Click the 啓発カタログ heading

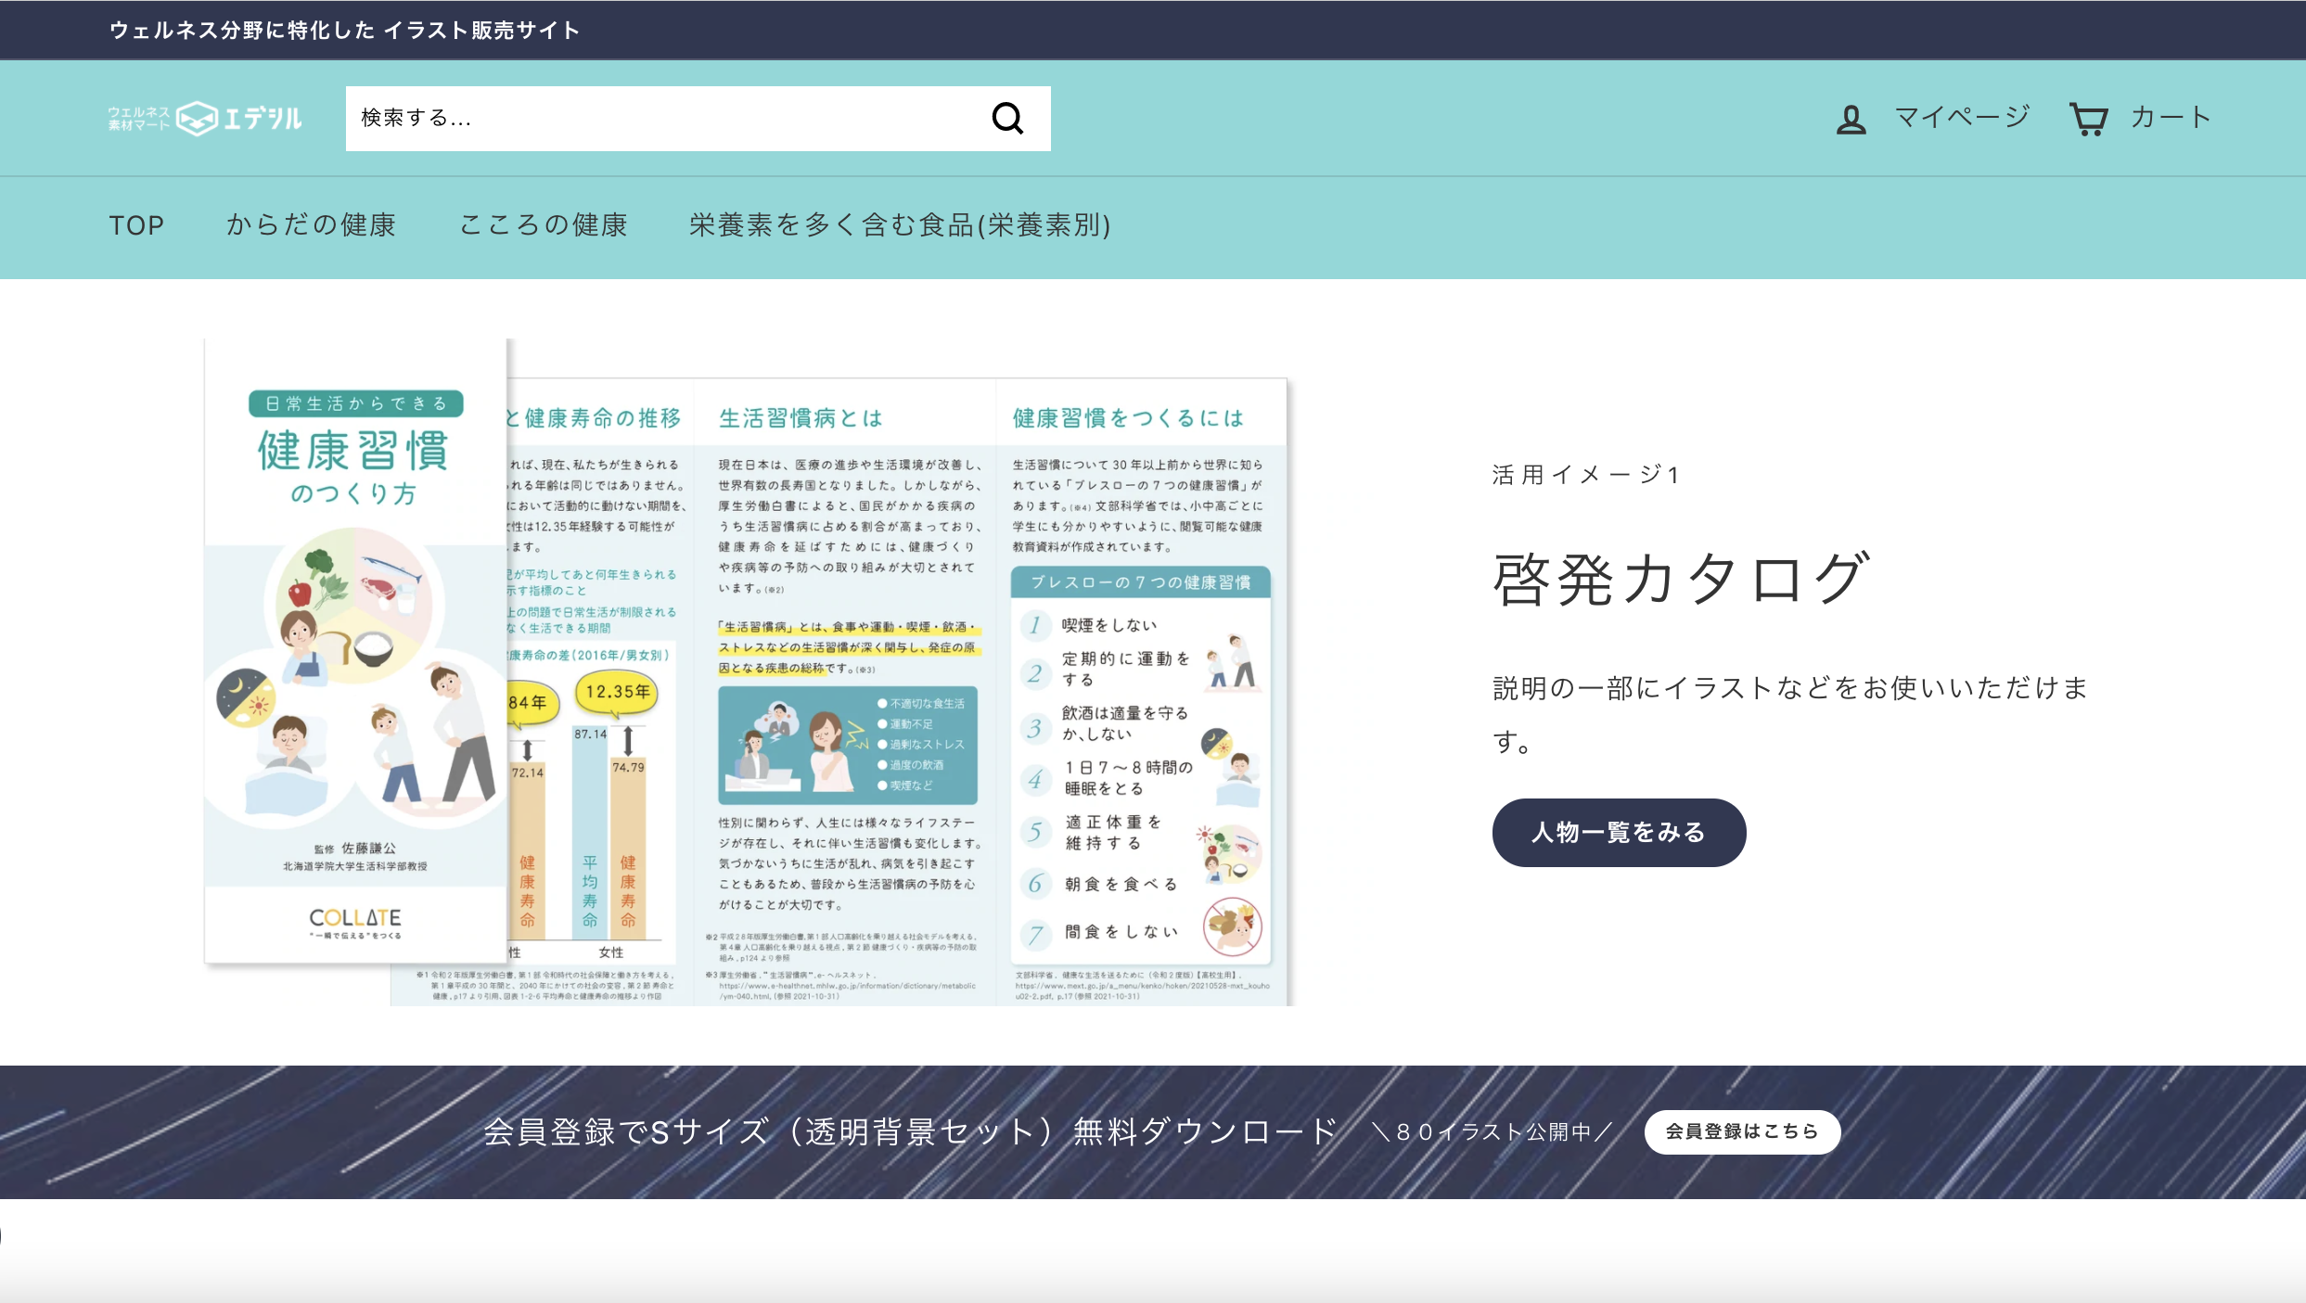click(1680, 580)
